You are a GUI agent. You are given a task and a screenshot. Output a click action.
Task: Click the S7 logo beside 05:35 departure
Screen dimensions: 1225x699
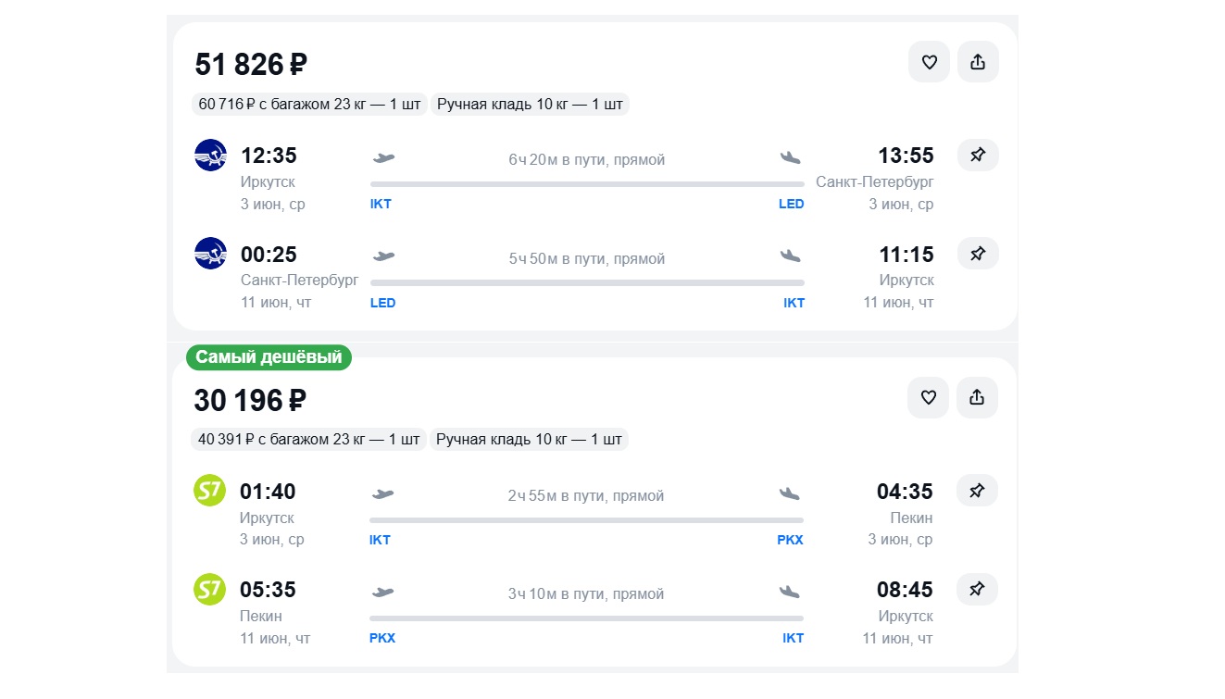pos(210,590)
